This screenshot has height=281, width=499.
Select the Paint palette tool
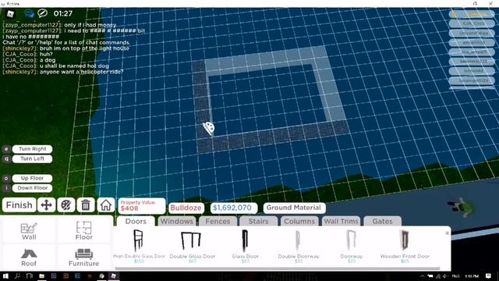(66, 205)
